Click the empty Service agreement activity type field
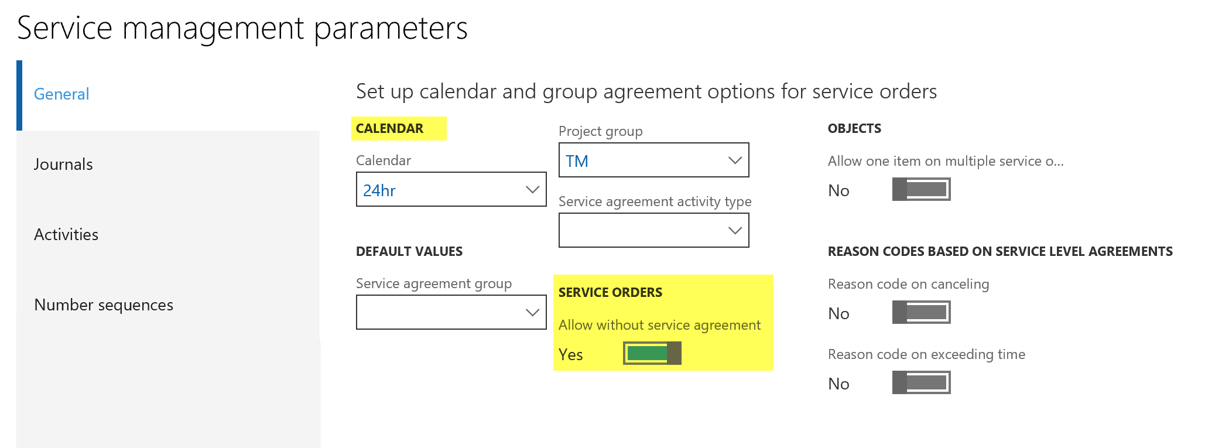This screenshot has width=1222, height=448. [x=642, y=231]
